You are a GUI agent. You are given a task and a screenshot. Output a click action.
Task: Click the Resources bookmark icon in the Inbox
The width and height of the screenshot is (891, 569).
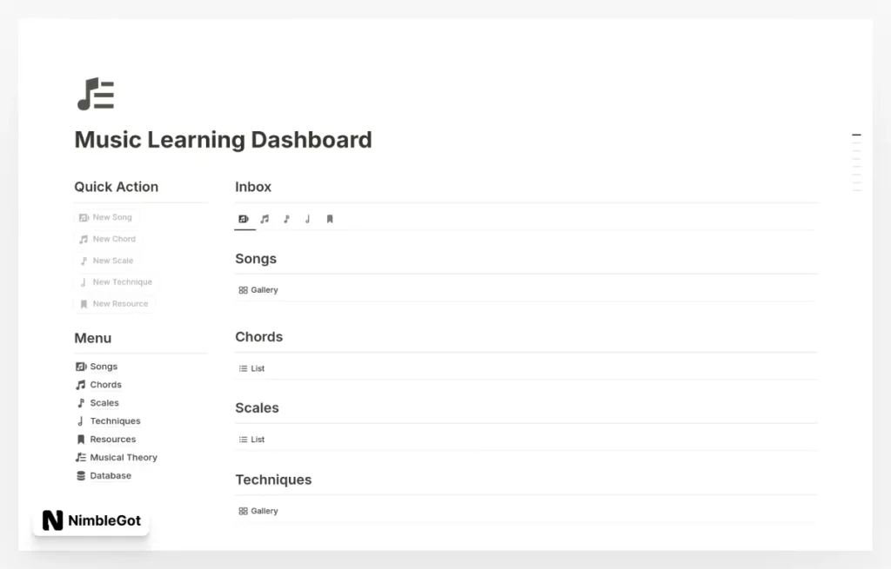tap(330, 219)
